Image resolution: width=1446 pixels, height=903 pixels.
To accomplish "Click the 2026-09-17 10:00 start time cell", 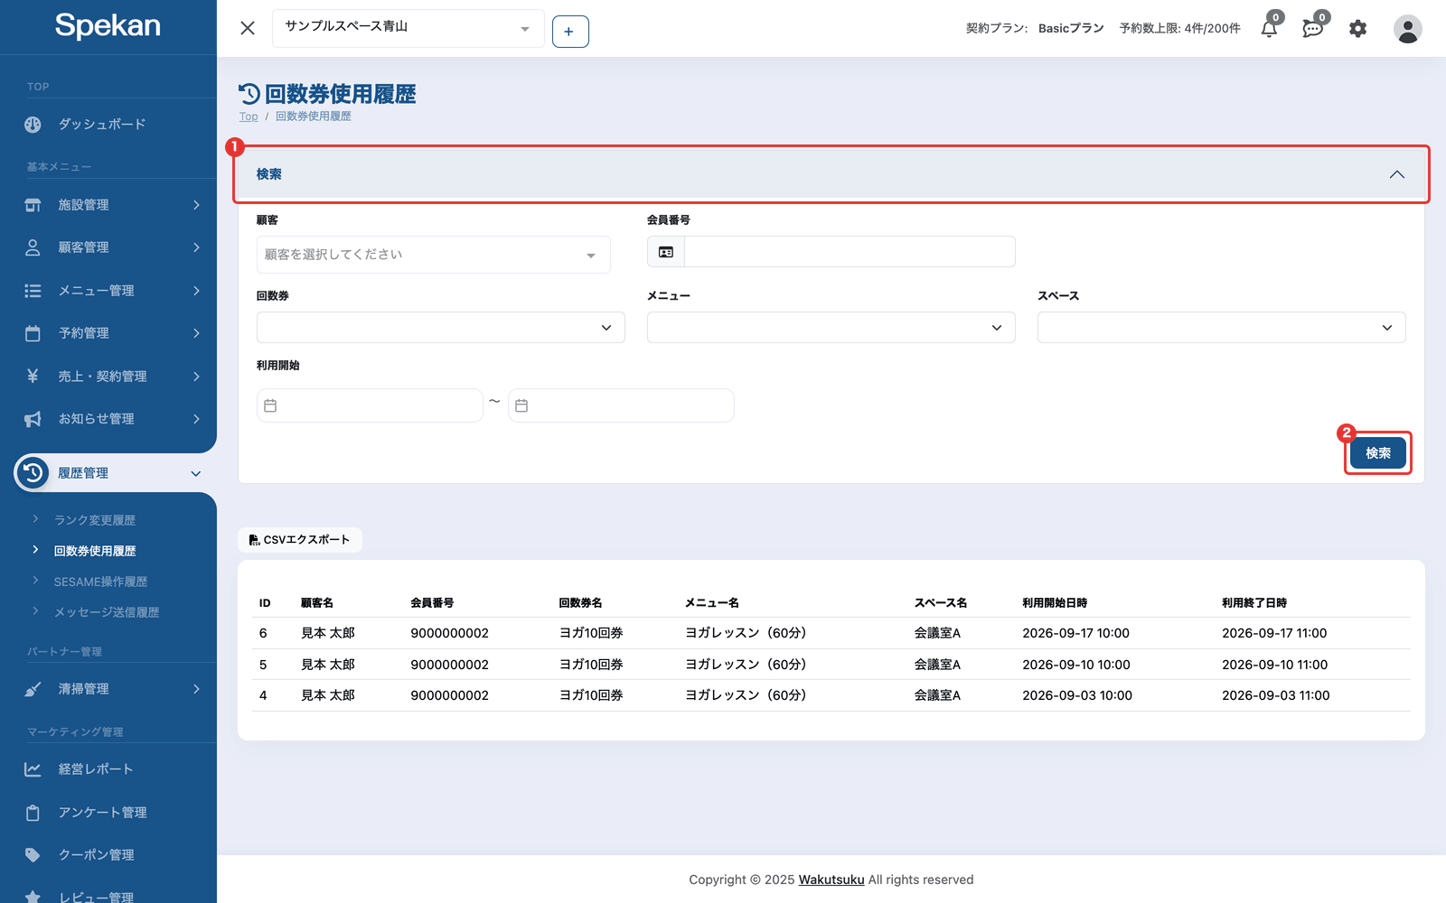I will (1075, 633).
